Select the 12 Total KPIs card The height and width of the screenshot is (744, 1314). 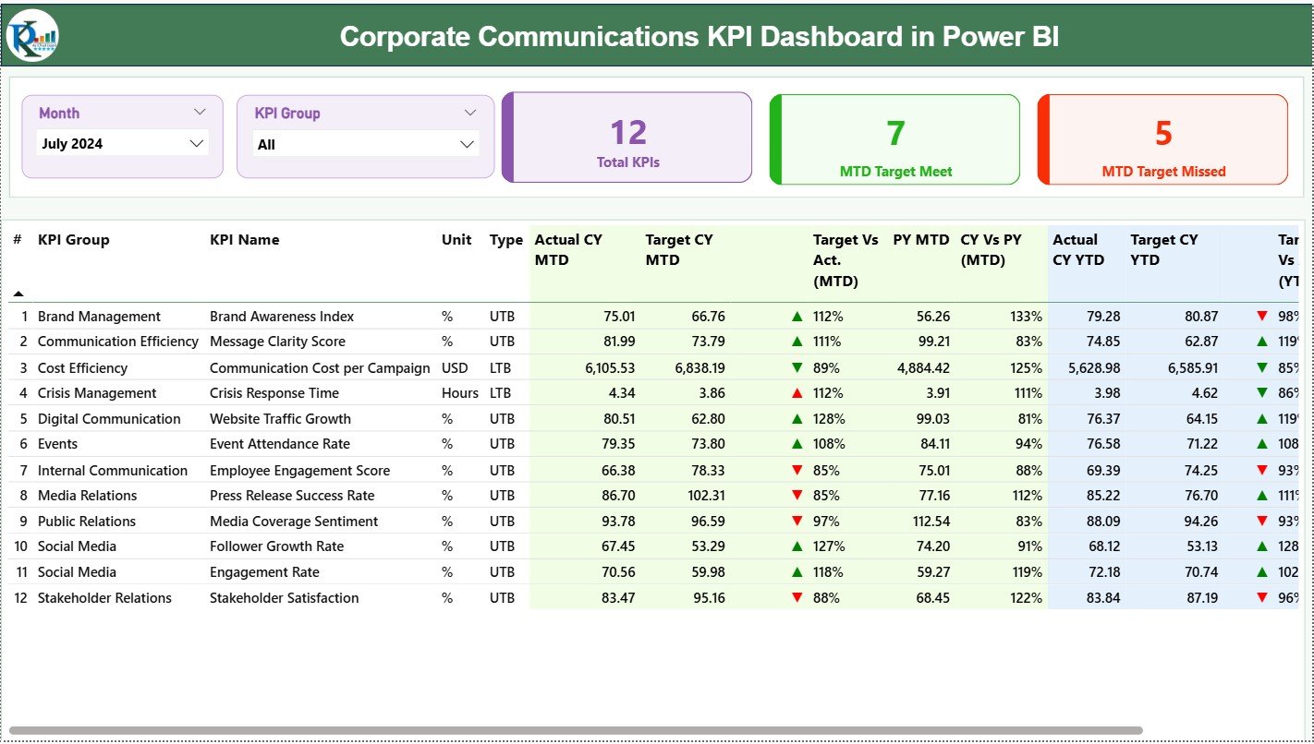[x=627, y=138]
